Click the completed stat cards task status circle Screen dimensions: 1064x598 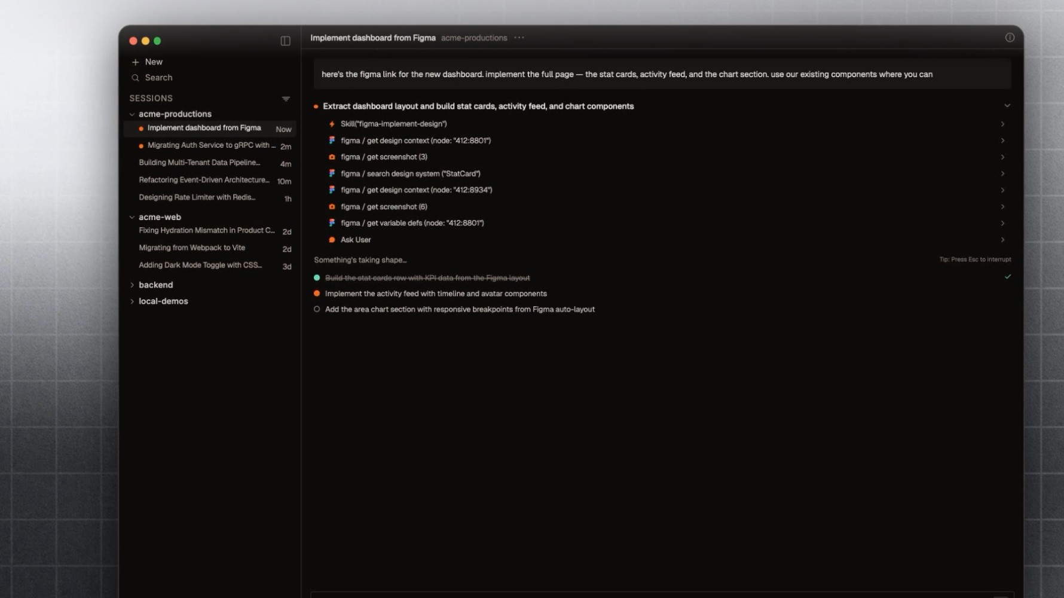[x=317, y=278]
